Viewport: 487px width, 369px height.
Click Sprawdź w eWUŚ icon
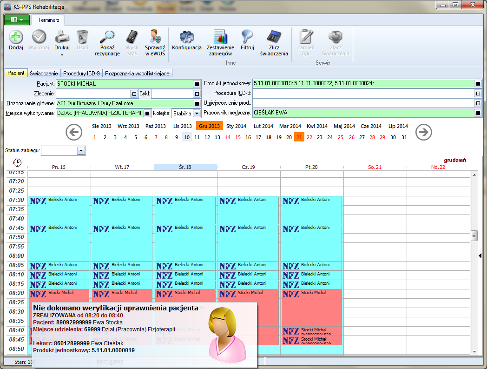coord(155,37)
